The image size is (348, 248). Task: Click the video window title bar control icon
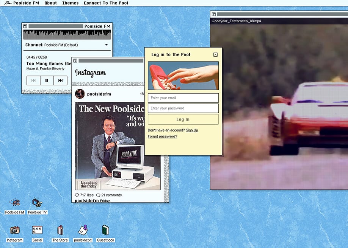(x=214, y=14)
